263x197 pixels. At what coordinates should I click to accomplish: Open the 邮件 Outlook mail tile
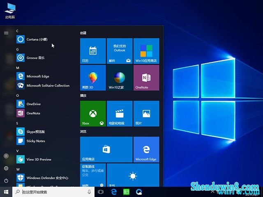coord(120,51)
